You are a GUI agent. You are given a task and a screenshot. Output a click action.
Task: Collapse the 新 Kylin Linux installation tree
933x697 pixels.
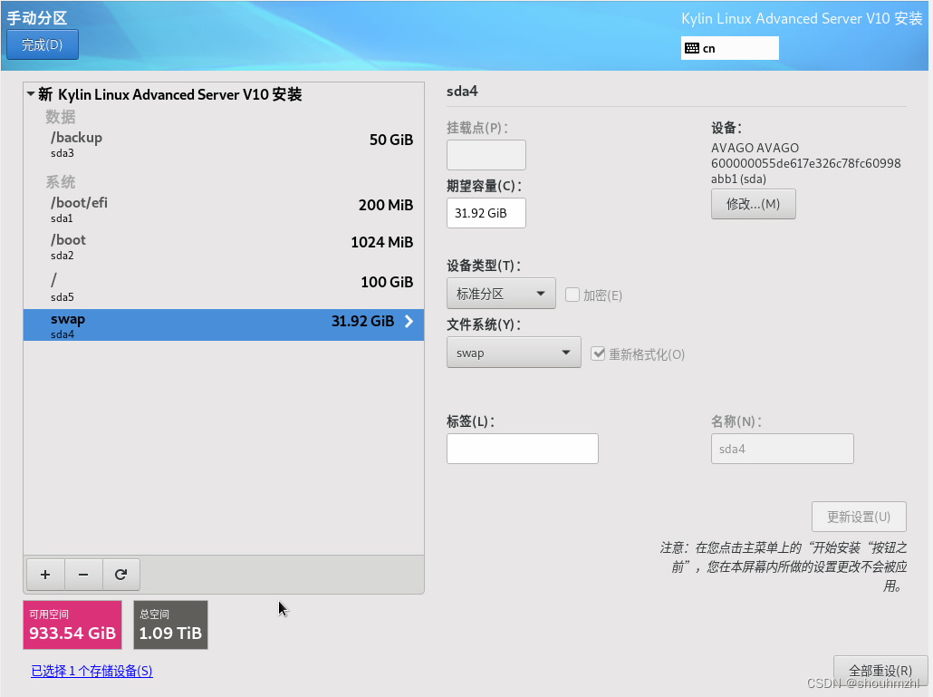31,94
